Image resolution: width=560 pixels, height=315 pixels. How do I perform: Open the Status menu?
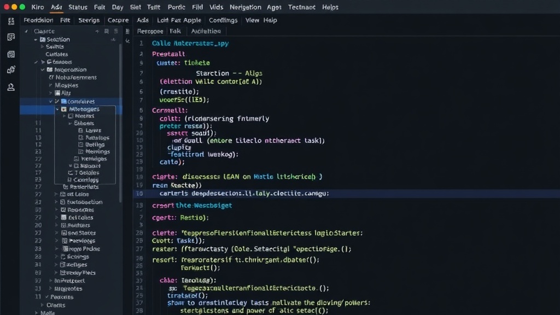78,7
